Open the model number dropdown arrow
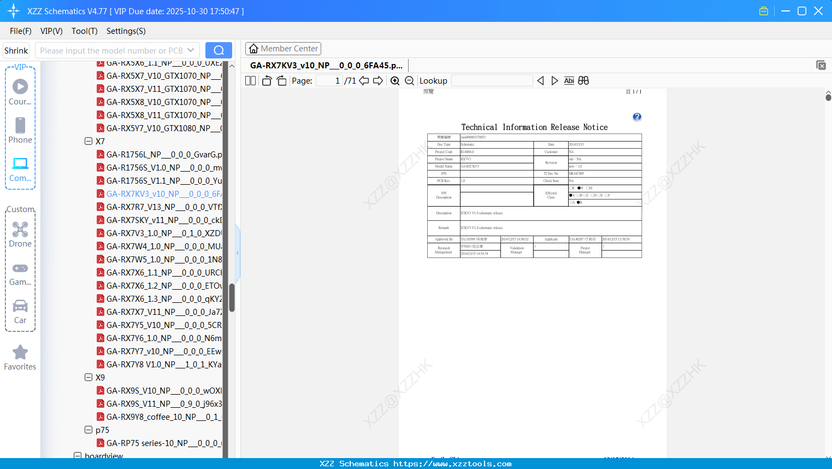The image size is (832, 469). pos(191,50)
